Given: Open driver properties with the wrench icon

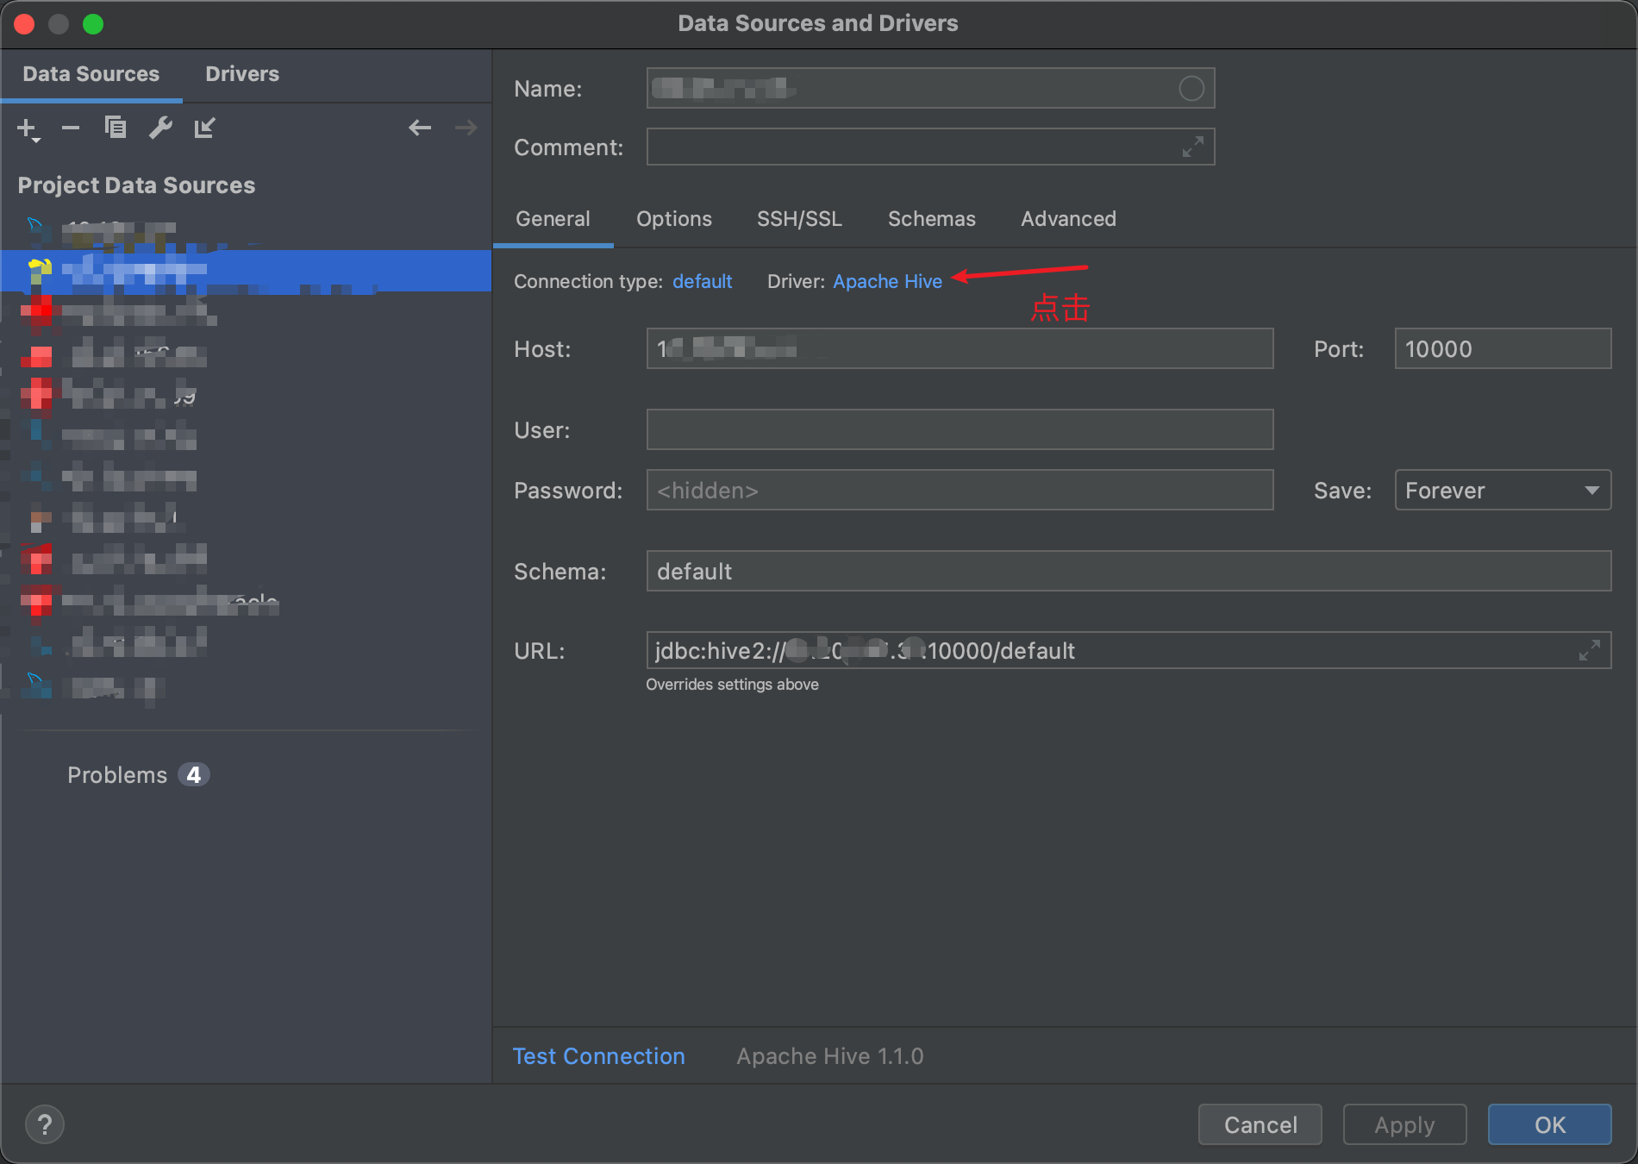Looking at the screenshot, I should point(160,128).
